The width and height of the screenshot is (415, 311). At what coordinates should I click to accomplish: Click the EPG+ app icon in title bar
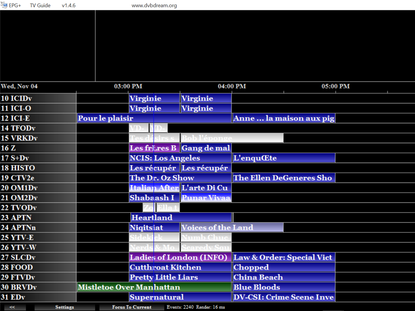pos(4,5)
